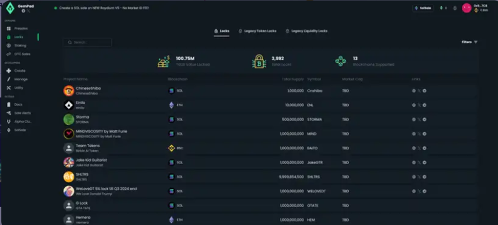Screen dimensions: 498x225
Task: Open the ChineseShiba project row
Action: pyautogui.click(x=270, y=91)
